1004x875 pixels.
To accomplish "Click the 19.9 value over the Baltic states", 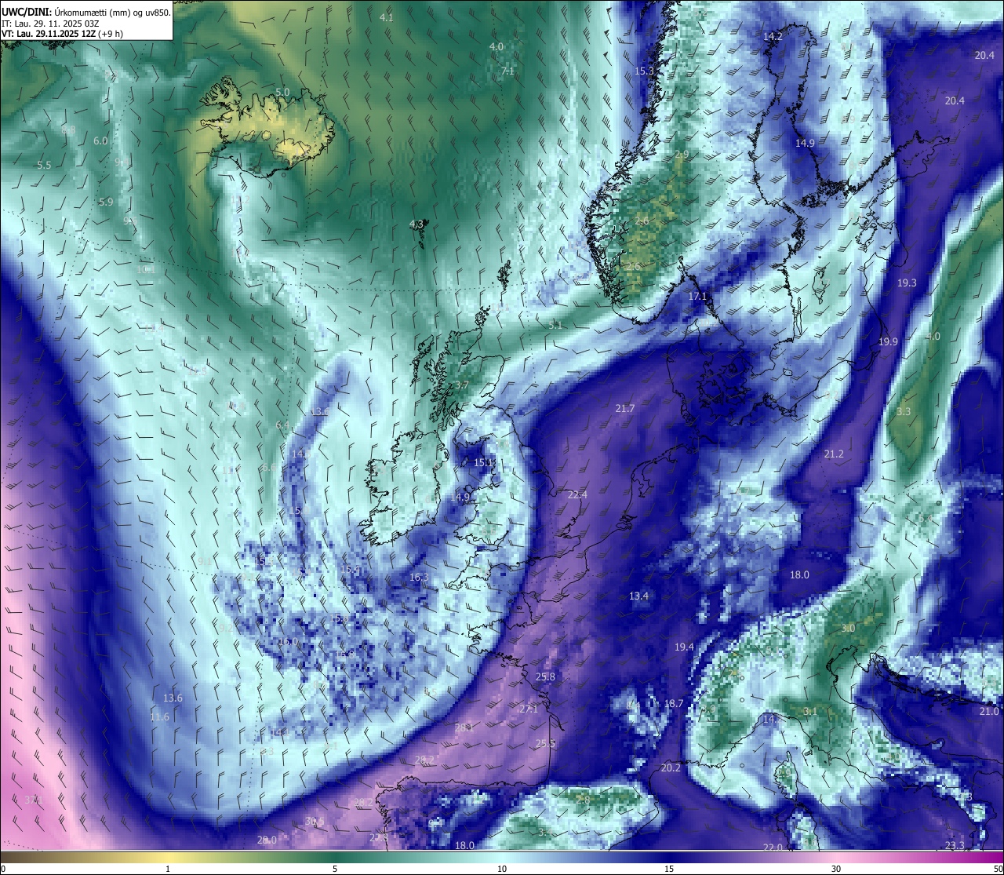I will (x=888, y=341).
